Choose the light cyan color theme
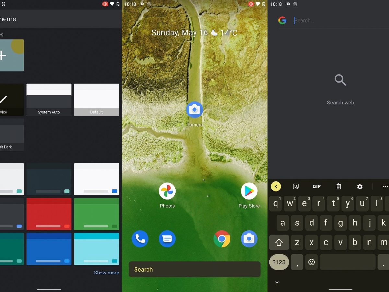 (96, 249)
